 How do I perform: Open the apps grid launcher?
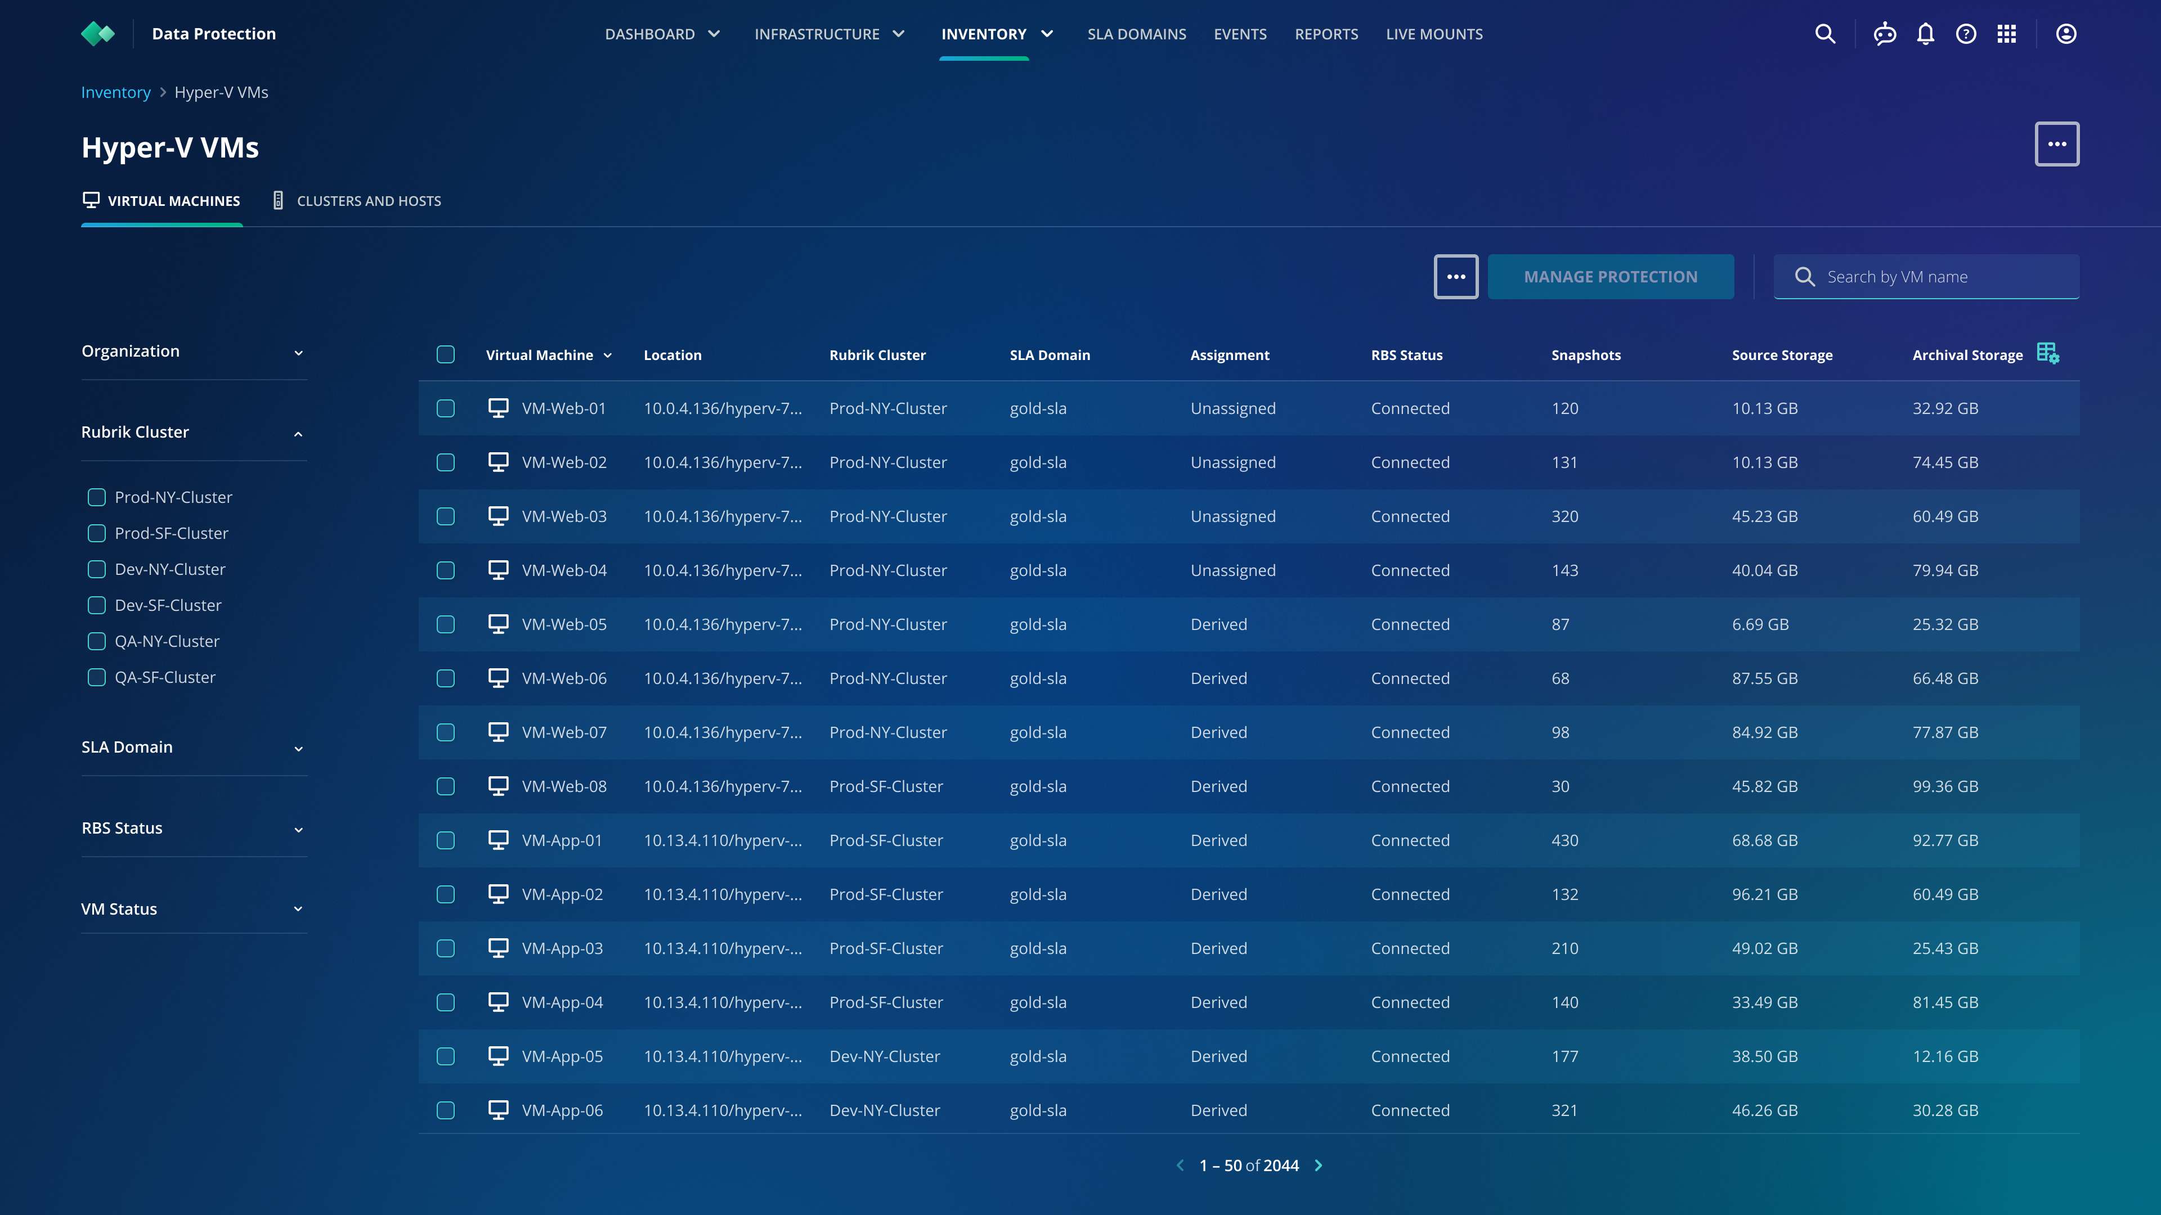click(2006, 34)
